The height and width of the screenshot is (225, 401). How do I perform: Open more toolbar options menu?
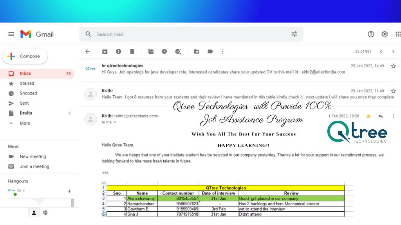tap(223, 52)
